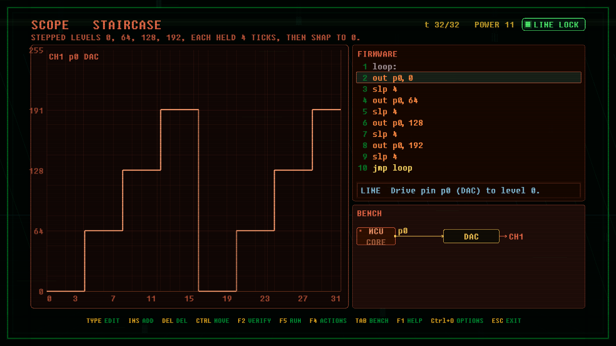Click the CH1 p0 DAC channel label
This screenshot has height=346, width=616.
coord(74,57)
